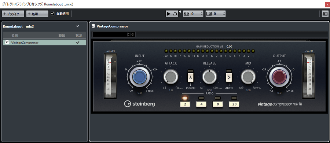The height and width of the screenshot is (143, 330).
Task: Toggle the 自動適用 checkbox
Action: (52, 14)
